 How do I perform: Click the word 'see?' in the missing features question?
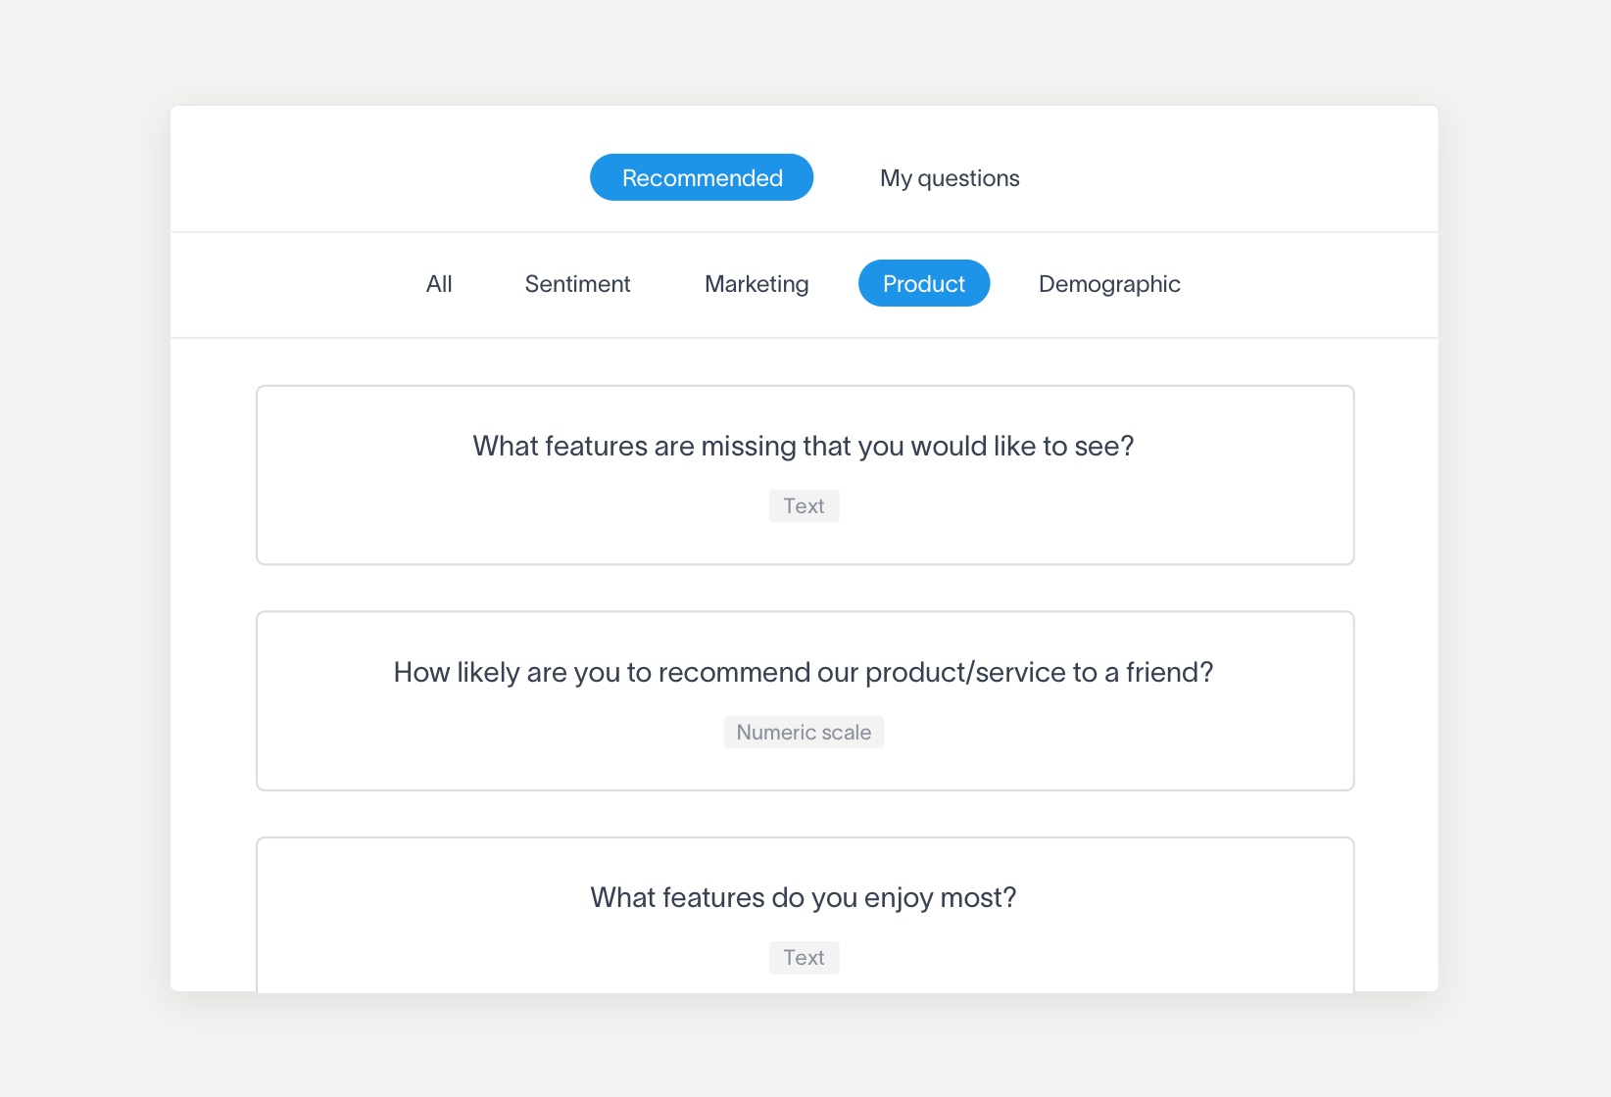pos(1104,447)
